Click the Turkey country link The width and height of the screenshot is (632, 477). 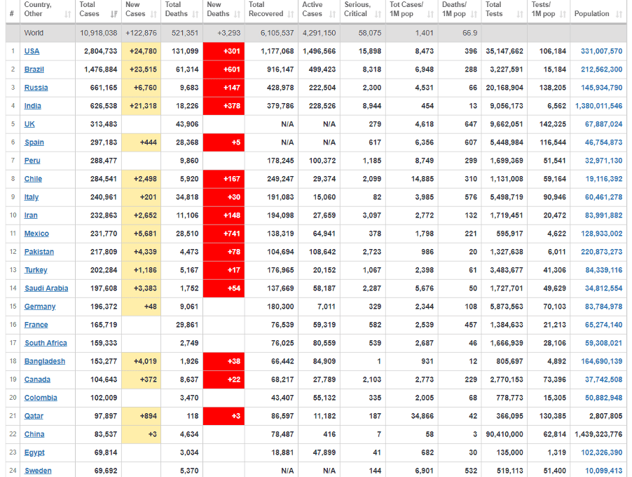tap(36, 270)
